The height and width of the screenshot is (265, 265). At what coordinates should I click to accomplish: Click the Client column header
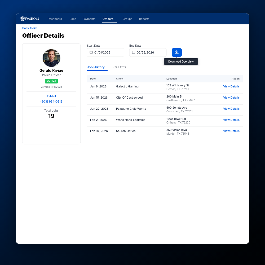120,79
